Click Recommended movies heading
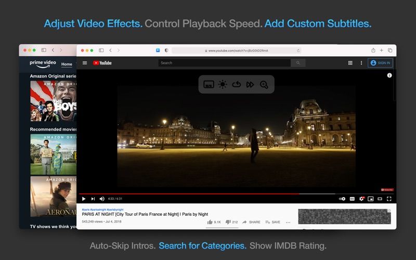 click(x=53, y=129)
